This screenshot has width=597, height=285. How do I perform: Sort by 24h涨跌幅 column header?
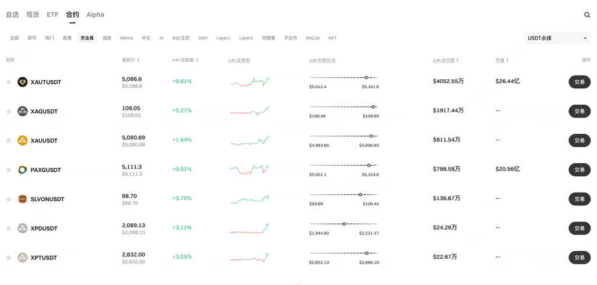tap(185, 60)
